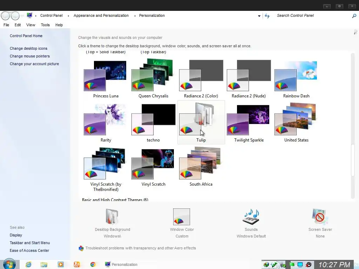Choose the Radiance 2 (Color) theme
The height and width of the screenshot is (269, 359).
(x=201, y=78)
